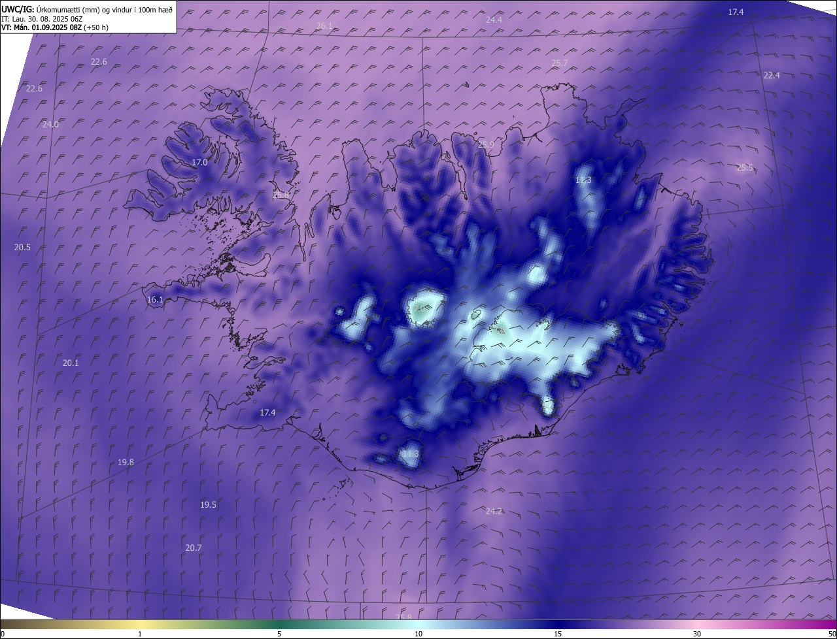Click the legend tick label 30
Viewport: 837px width, 639px height.
(x=697, y=634)
